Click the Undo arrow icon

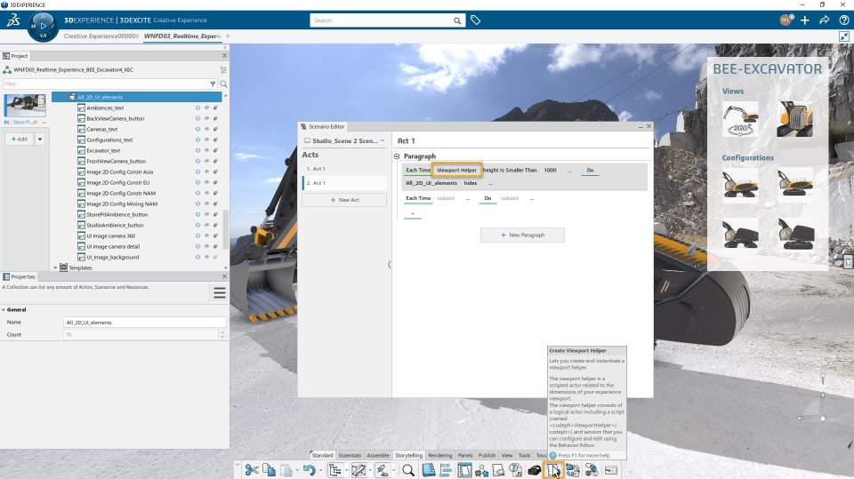309,470
